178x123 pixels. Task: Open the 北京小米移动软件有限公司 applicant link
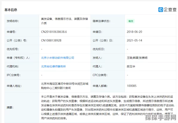click(58, 58)
